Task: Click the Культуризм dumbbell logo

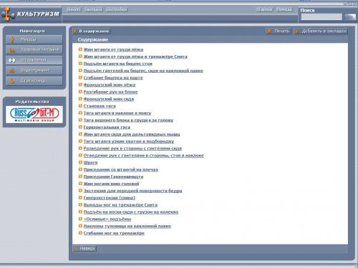Action: 31,14
